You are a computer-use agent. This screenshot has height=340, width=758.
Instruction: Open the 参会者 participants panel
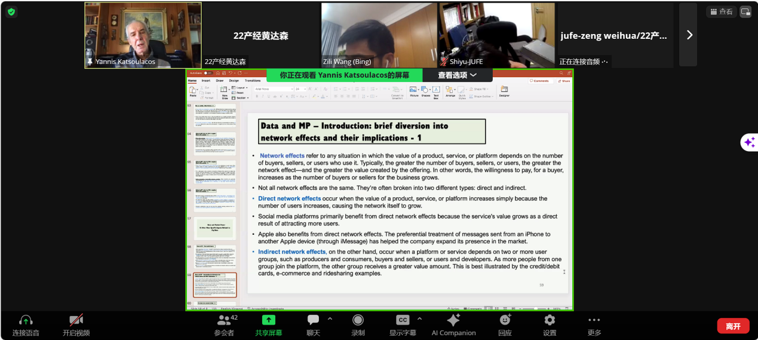click(x=224, y=320)
